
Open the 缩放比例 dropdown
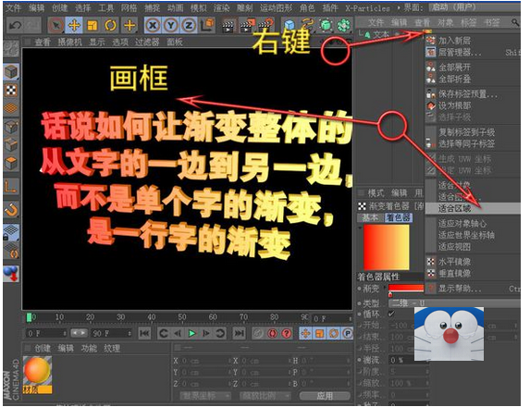coord(265,396)
